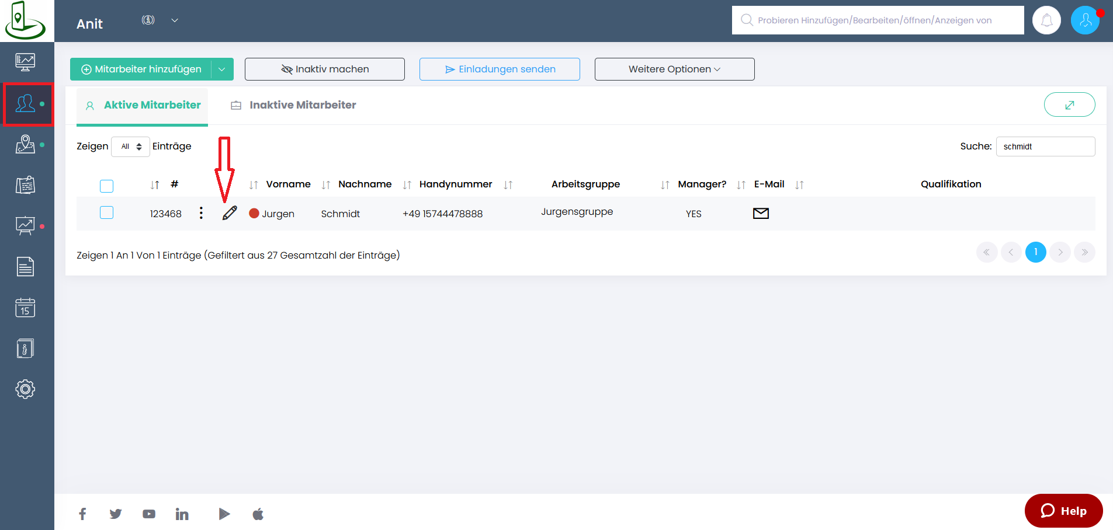Expand the Mitarbeiter hinzufügen dropdown arrow

tap(222, 69)
